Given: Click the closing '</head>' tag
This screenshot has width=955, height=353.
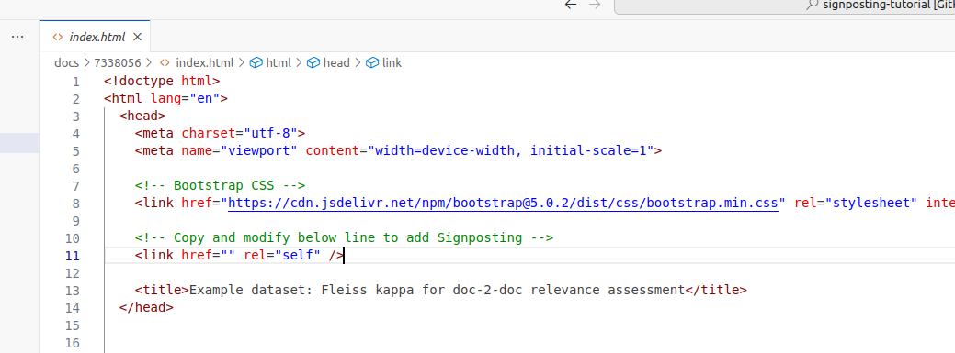Looking at the screenshot, I should [x=147, y=307].
